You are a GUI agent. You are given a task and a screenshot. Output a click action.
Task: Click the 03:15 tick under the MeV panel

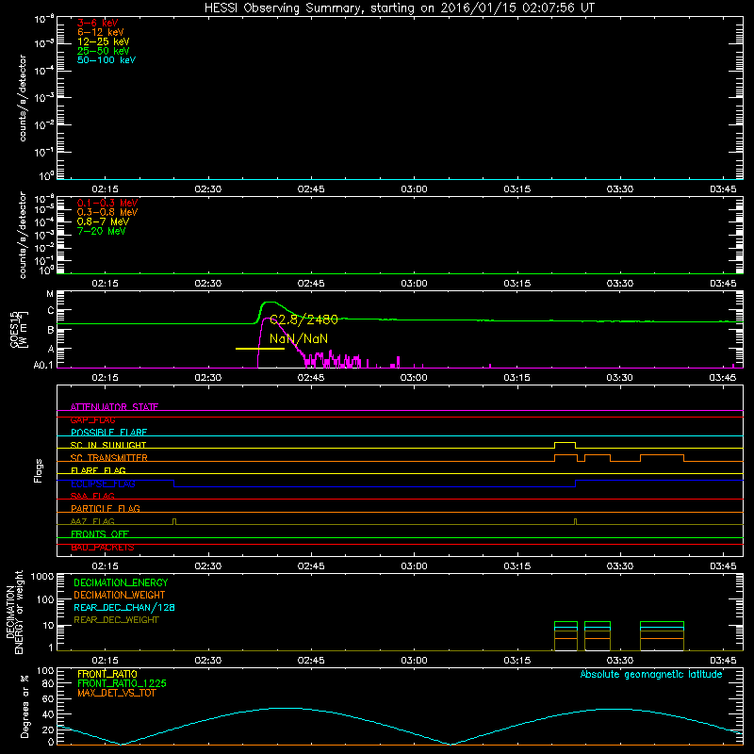516,284
